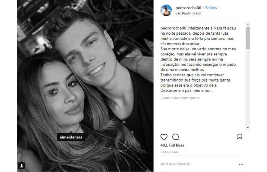Open the three-dot more options menu

(x=241, y=164)
